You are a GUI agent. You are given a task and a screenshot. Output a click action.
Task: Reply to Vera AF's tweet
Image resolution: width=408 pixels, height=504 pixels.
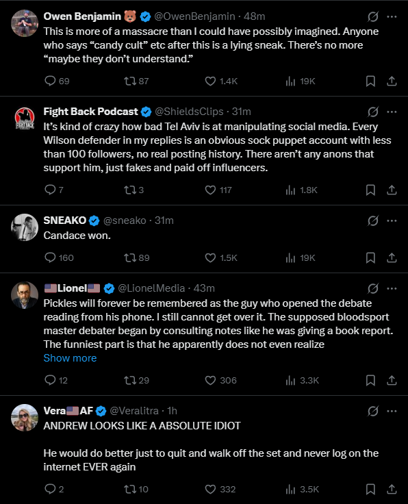coord(54,489)
